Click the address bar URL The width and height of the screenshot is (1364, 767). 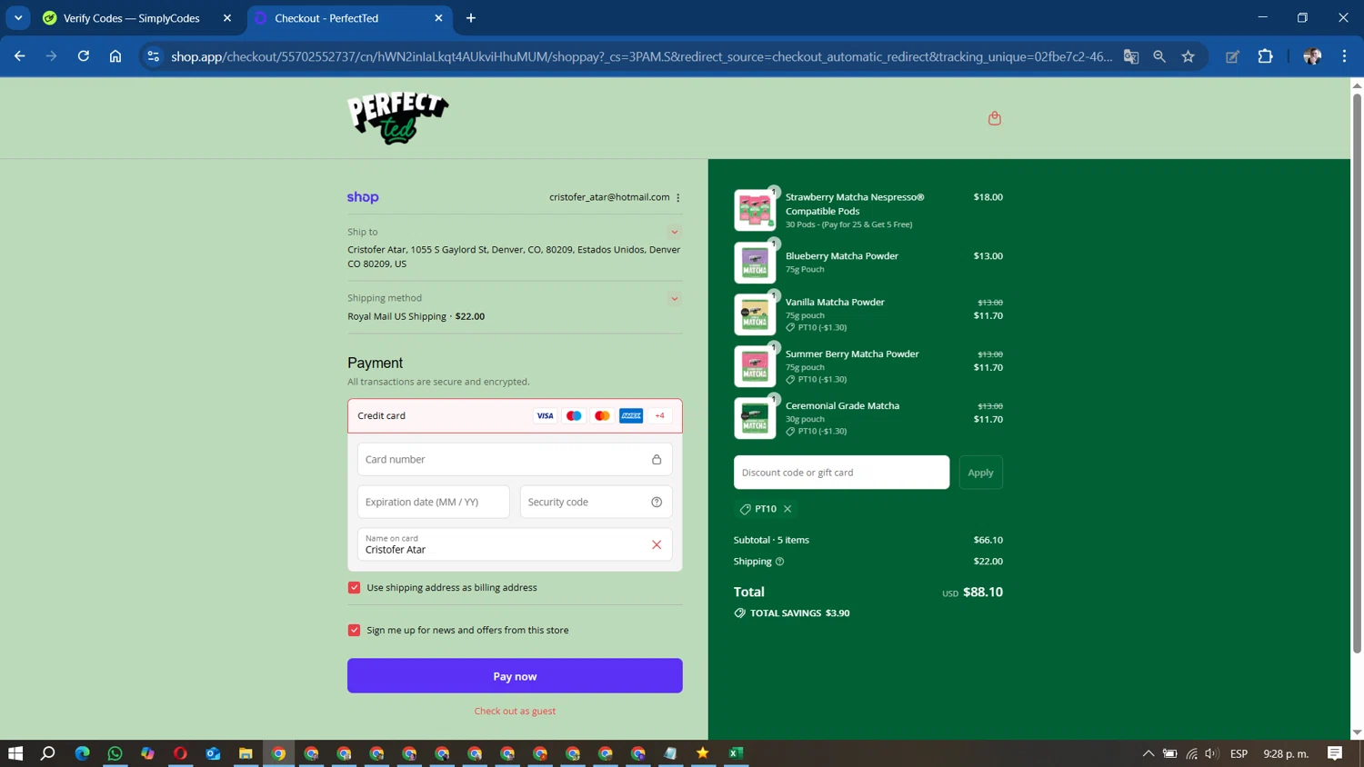click(641, 56)
